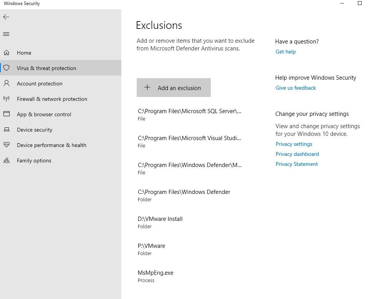Click the Give us feedback link

(x=296, y=88)
